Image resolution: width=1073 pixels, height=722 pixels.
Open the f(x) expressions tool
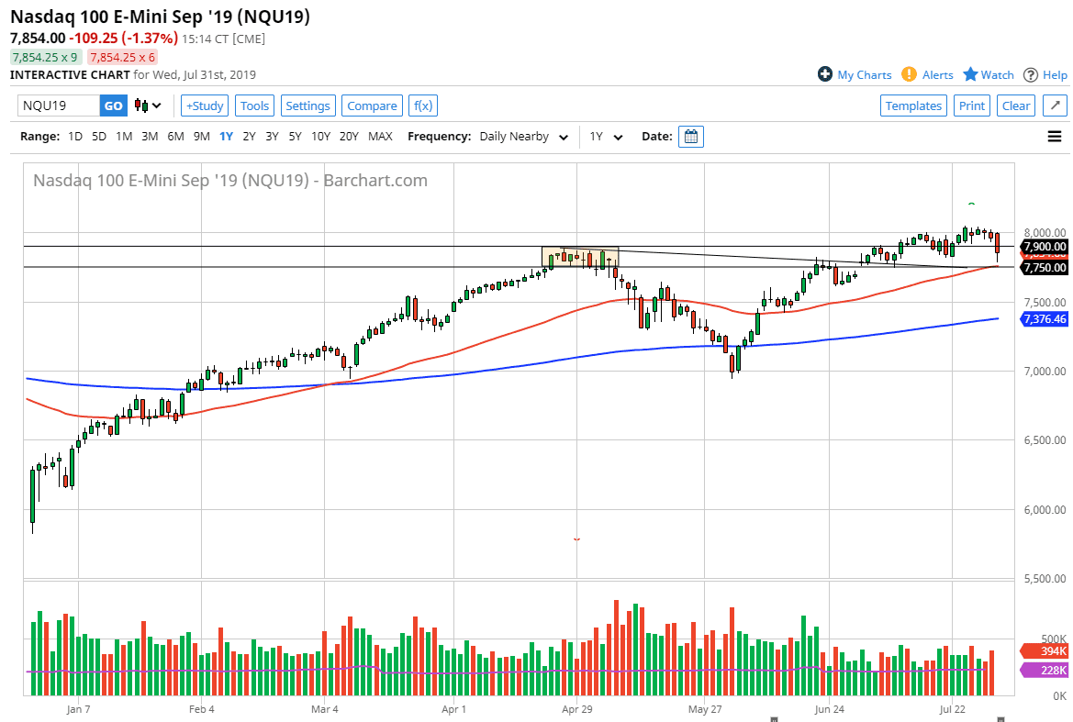(422, 106)
